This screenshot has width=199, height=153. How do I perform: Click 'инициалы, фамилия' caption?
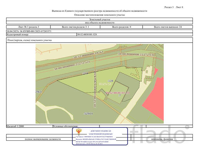[162, 139]
